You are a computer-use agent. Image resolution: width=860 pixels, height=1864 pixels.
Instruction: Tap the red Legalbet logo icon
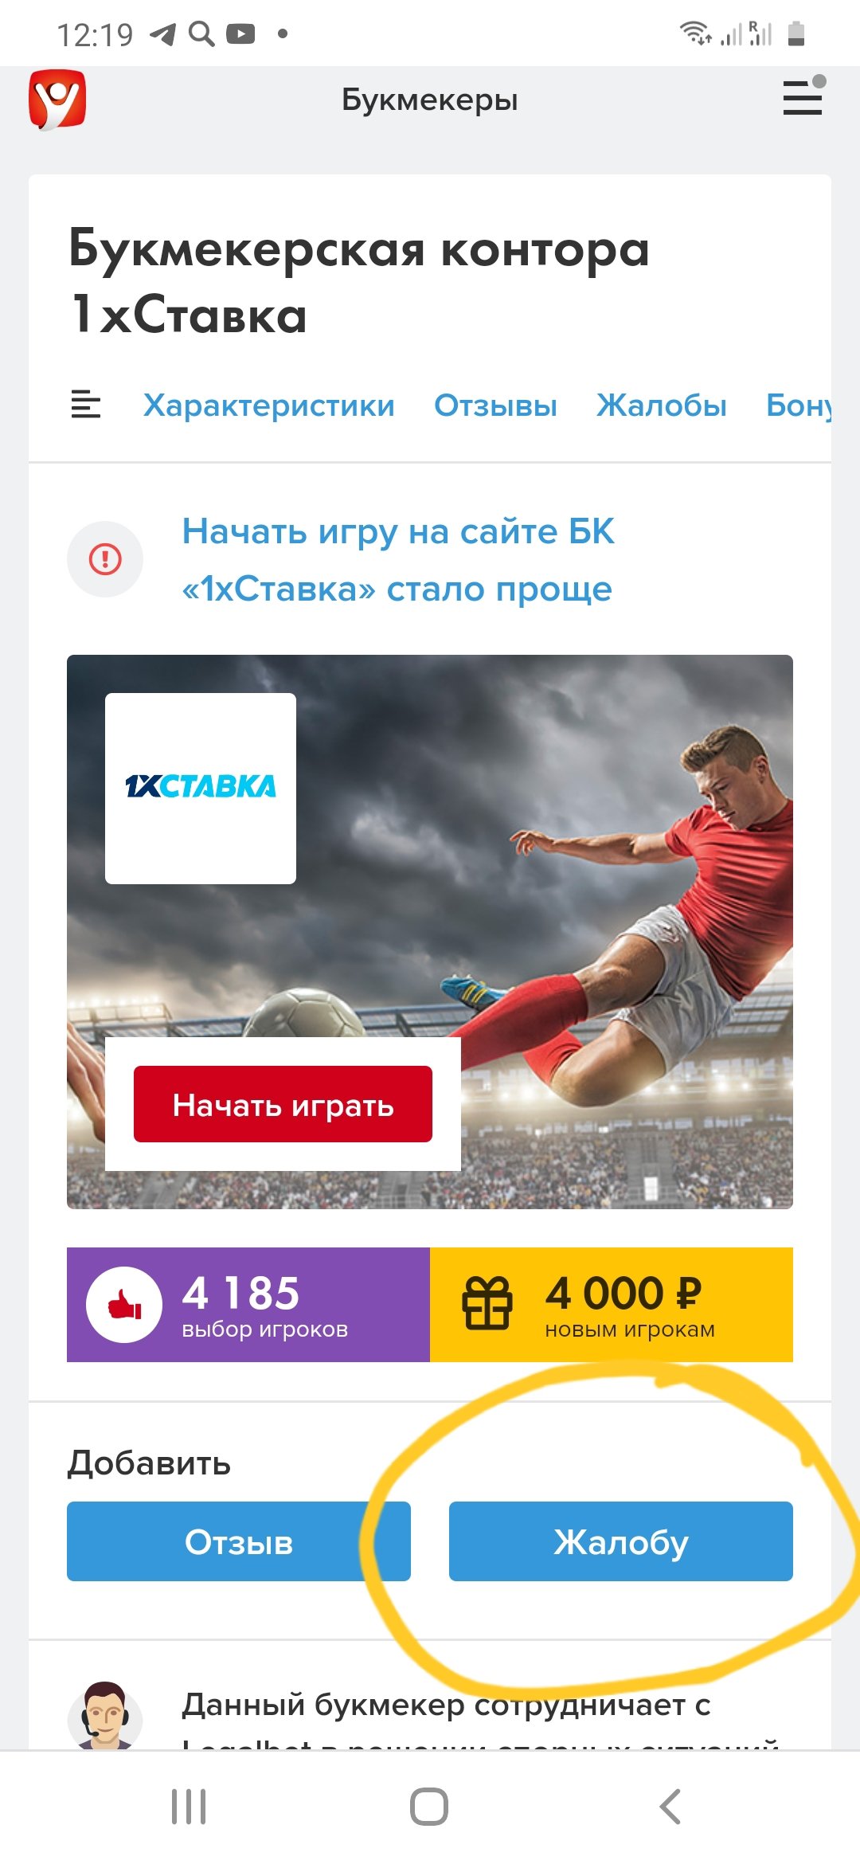click(x=57, y=100)
